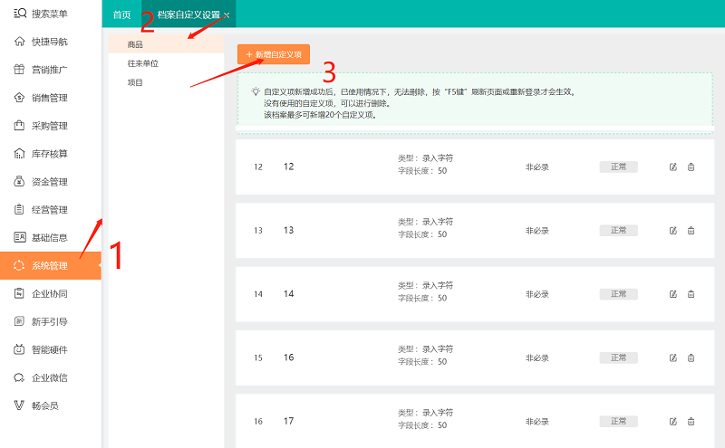Click the edit icon for item 17

[x=672, y=421]
